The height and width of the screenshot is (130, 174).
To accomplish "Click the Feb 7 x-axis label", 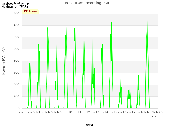I will coord(40,112).
